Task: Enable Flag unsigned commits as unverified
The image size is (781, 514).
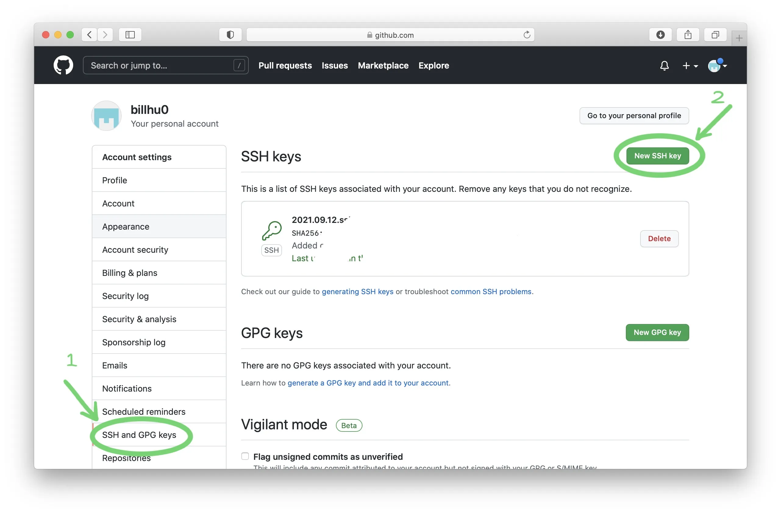Action: tap(245, 456)
